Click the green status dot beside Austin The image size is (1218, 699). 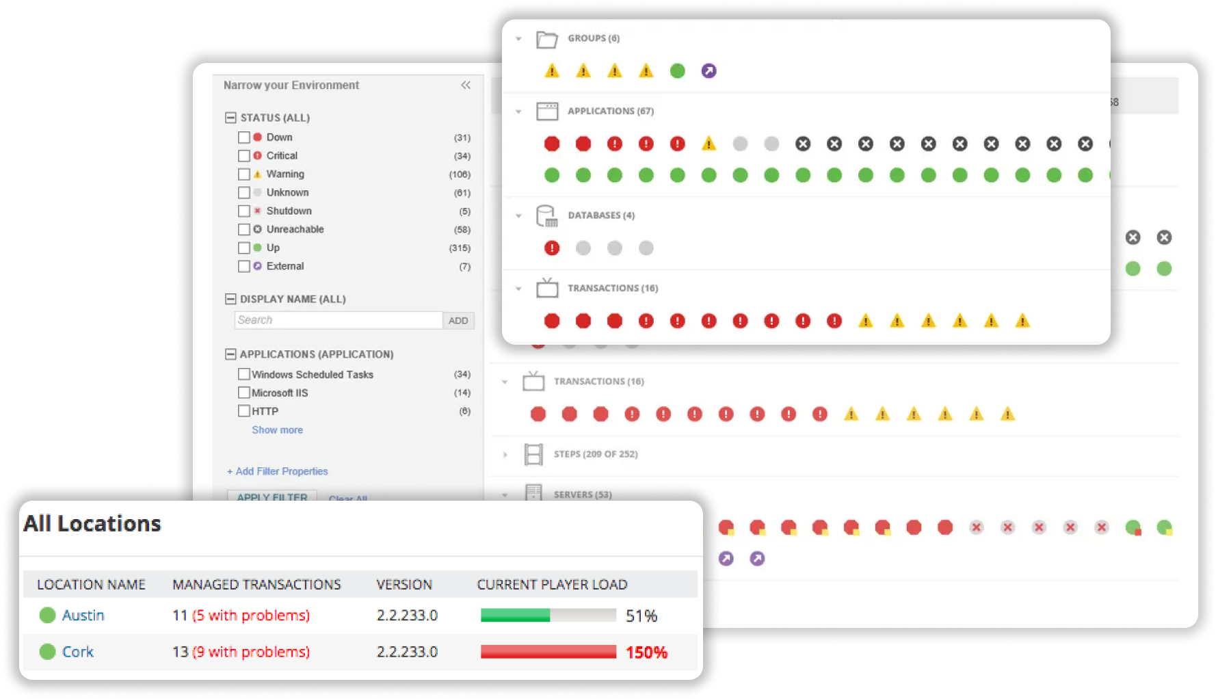(47, 615)
